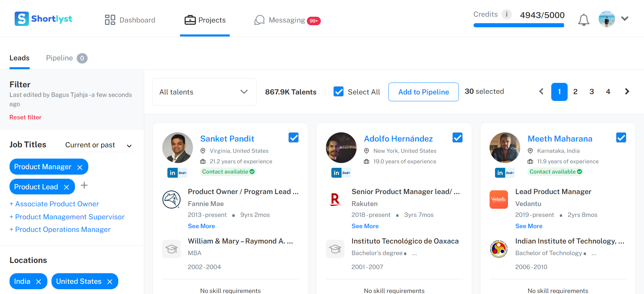Open Meeth Maharana's profile name
The height and width of the screenshot is (294, 644).
point(560,139)
